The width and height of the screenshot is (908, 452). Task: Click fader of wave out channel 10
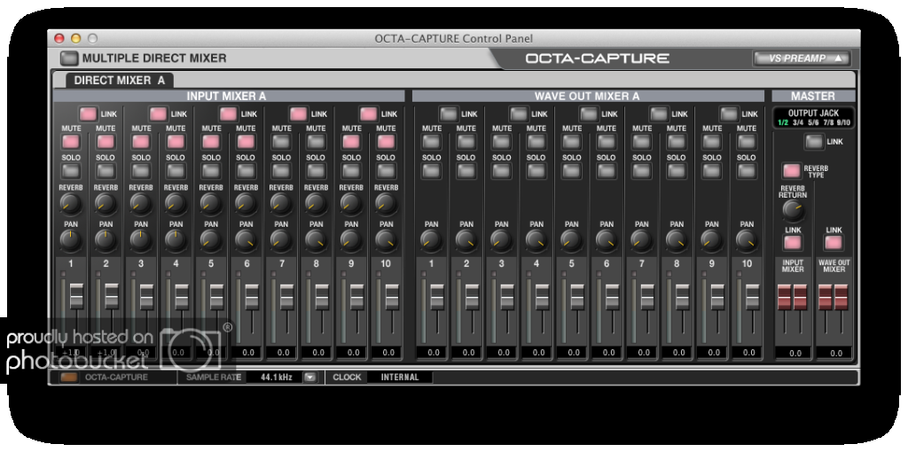click(752, 296)
